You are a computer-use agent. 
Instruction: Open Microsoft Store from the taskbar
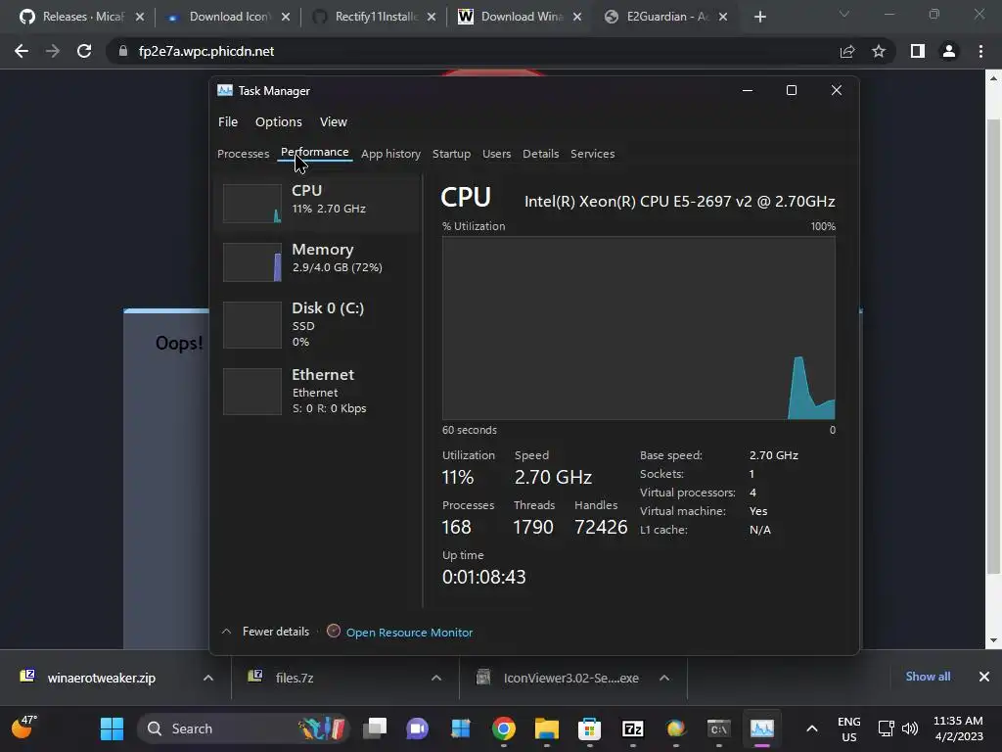click(x=589, y=728)
